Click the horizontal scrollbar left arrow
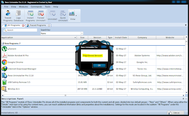This screenshot has width=189, height=116. point(3,95)
